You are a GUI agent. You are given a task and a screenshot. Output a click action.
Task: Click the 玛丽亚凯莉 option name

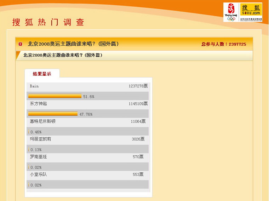pyautogui.click(x=40, y=139)
